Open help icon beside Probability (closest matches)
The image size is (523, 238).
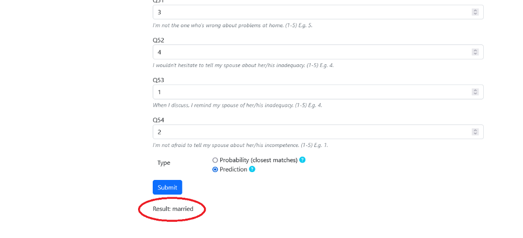click(302, 160)
